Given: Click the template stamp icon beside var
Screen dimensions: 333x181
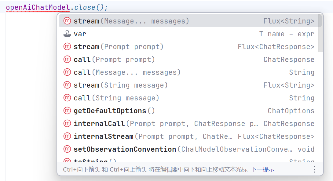Looking at the screenshot, I should [x=67, y=34].
